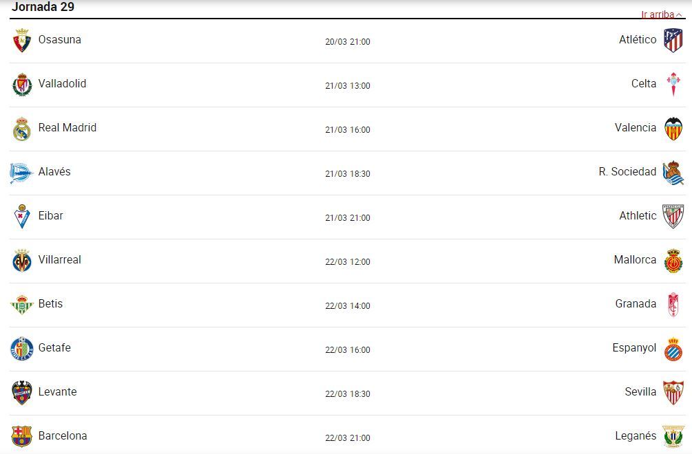Viewport: 692px width, 454px height.
Task: Click the Eibar vs Athletic match time
Action: point(348,218)
